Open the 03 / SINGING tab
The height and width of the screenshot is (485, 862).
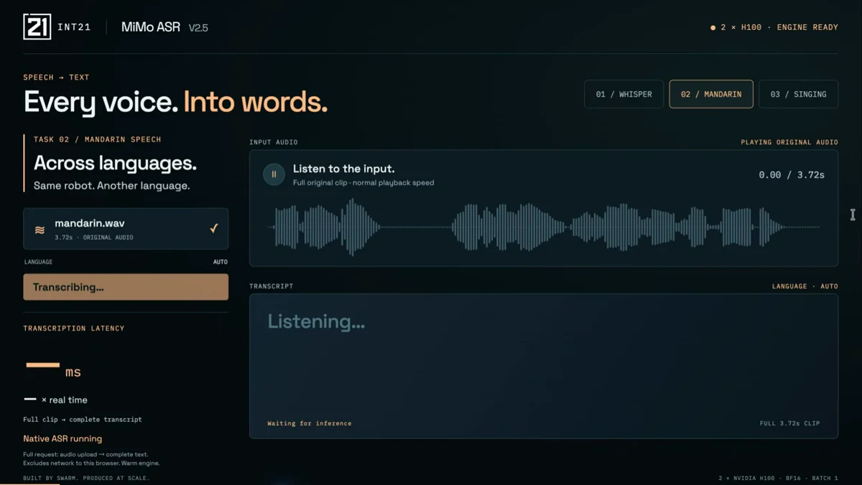click(x=798, y=94)
